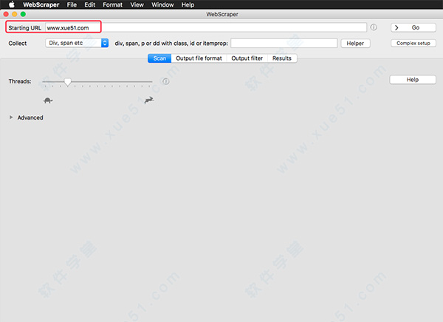
Task: Open the Window menu
Action: [162, 4]
